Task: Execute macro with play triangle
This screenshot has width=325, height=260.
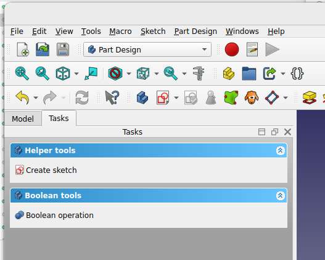Action: click(273, 49)
